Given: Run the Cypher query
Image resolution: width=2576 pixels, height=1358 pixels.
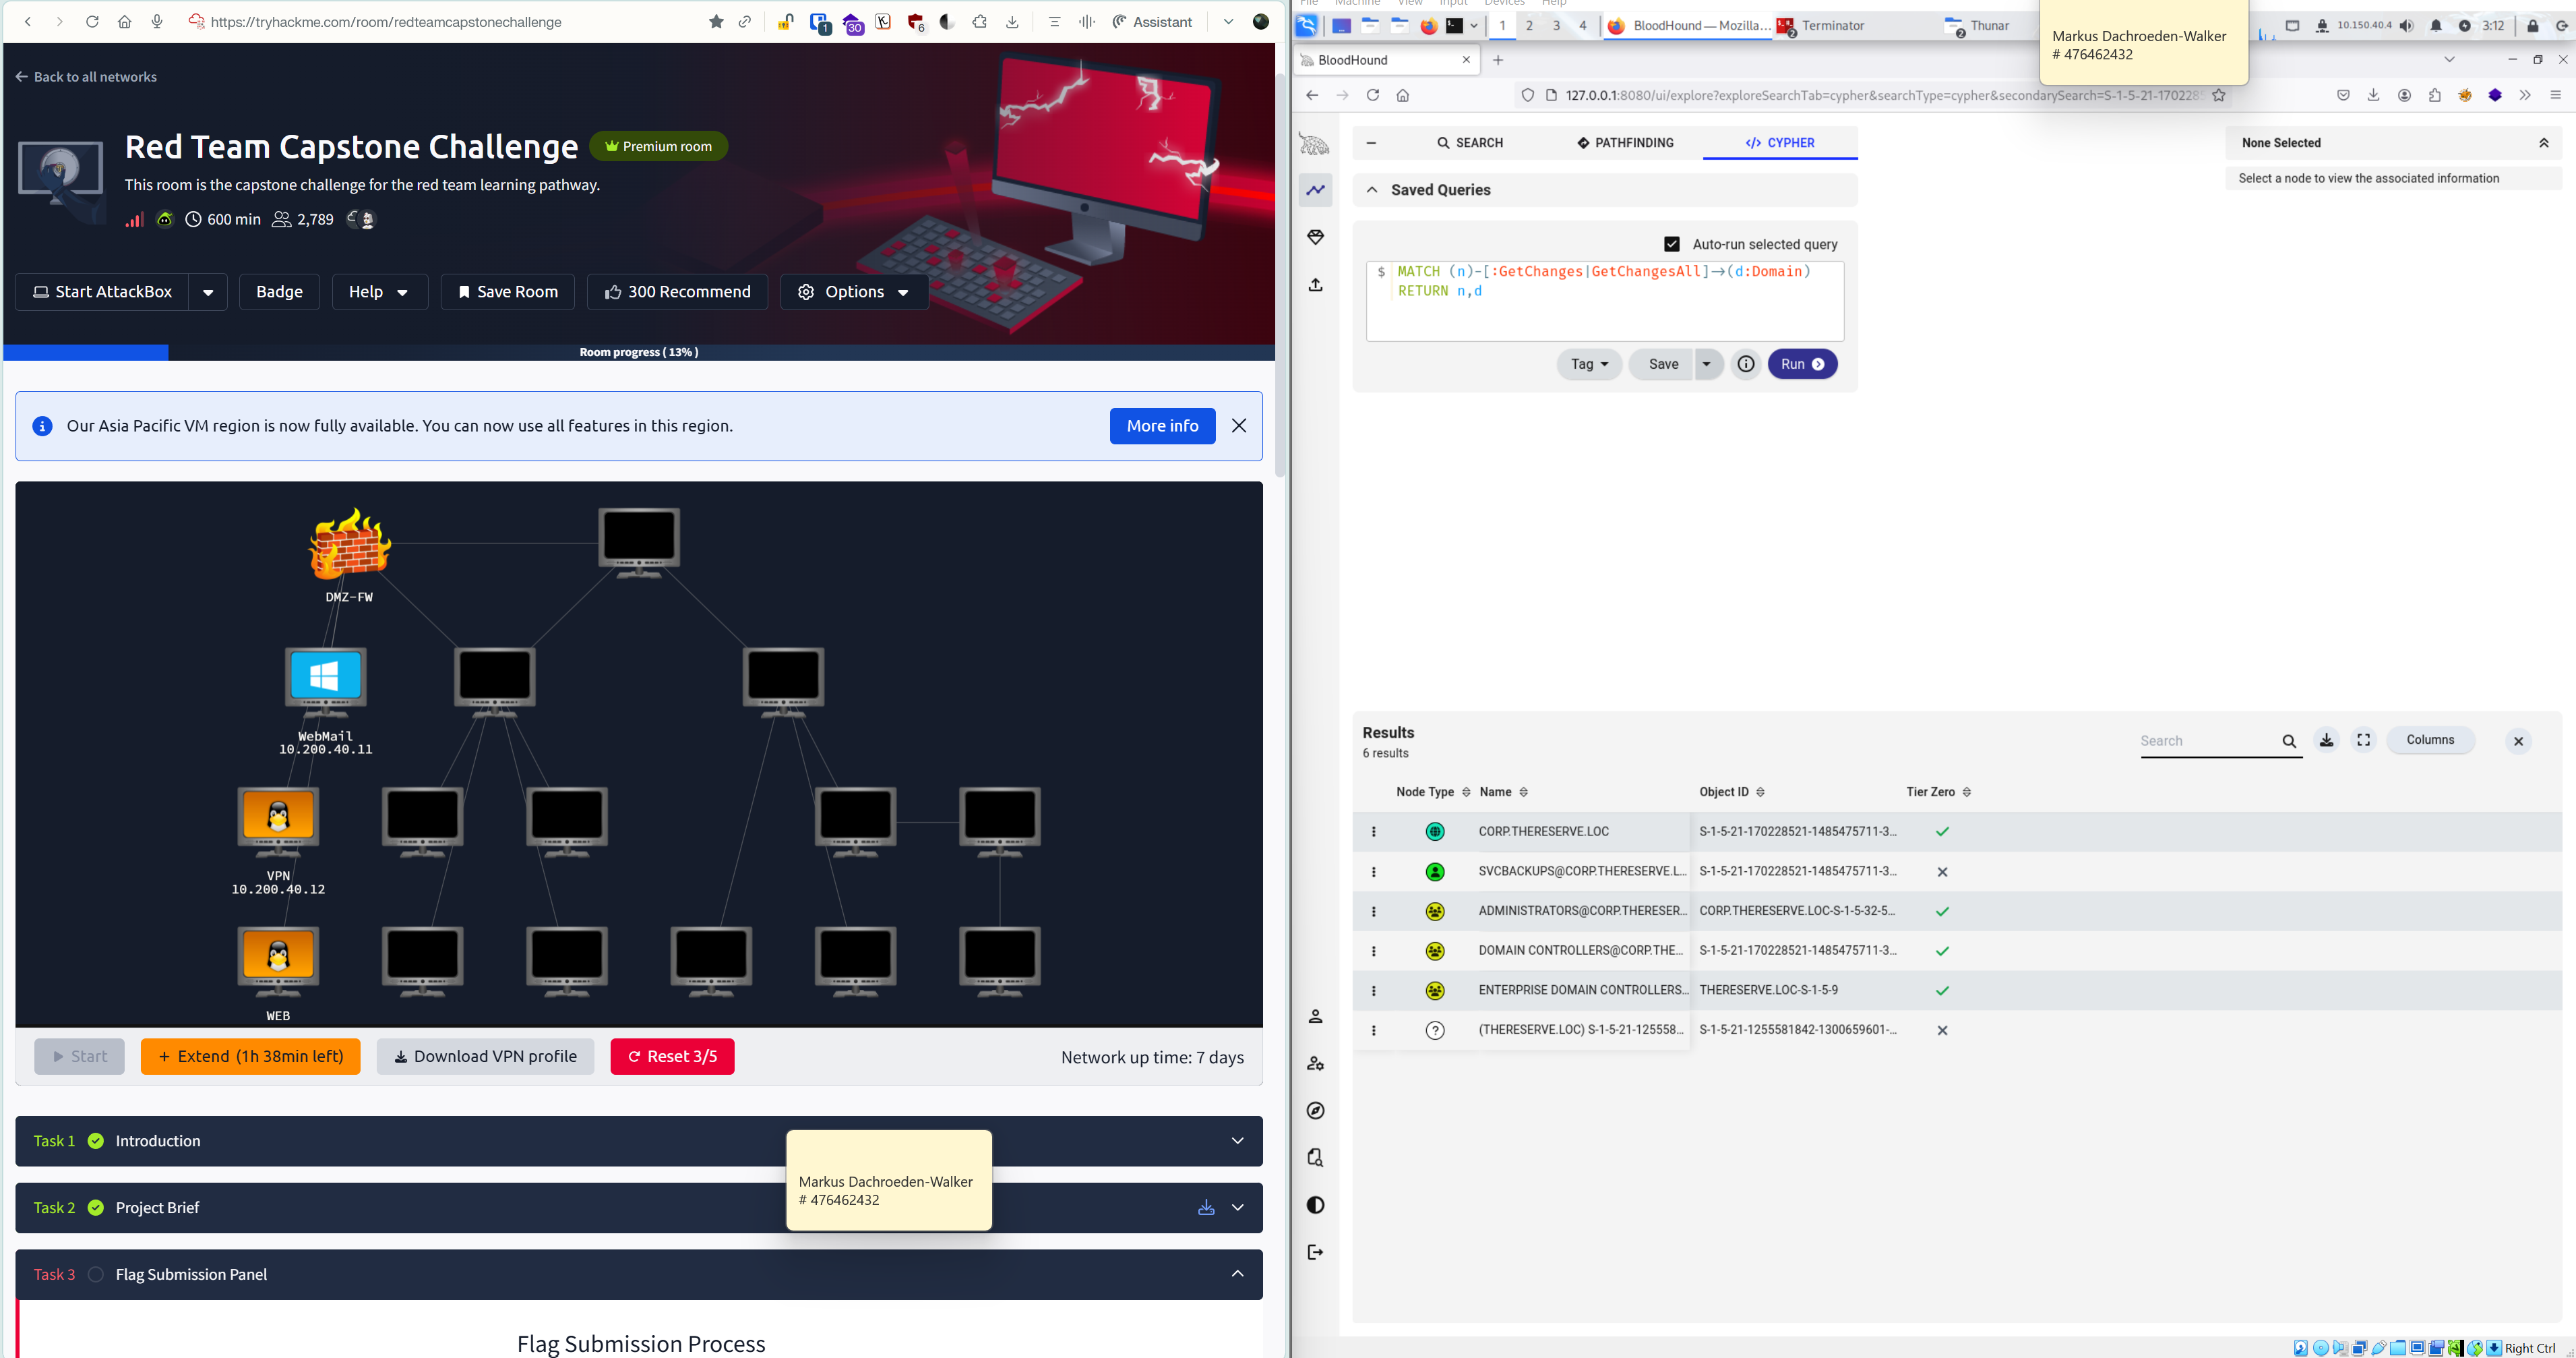Looking at the screenshot, I should 1802,364.
